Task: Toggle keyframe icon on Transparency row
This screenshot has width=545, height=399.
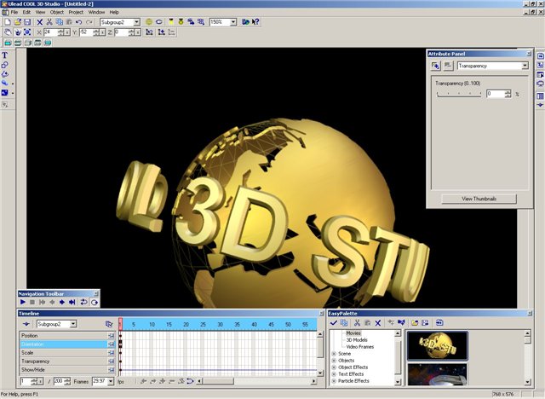Action: tap(112, 361)
